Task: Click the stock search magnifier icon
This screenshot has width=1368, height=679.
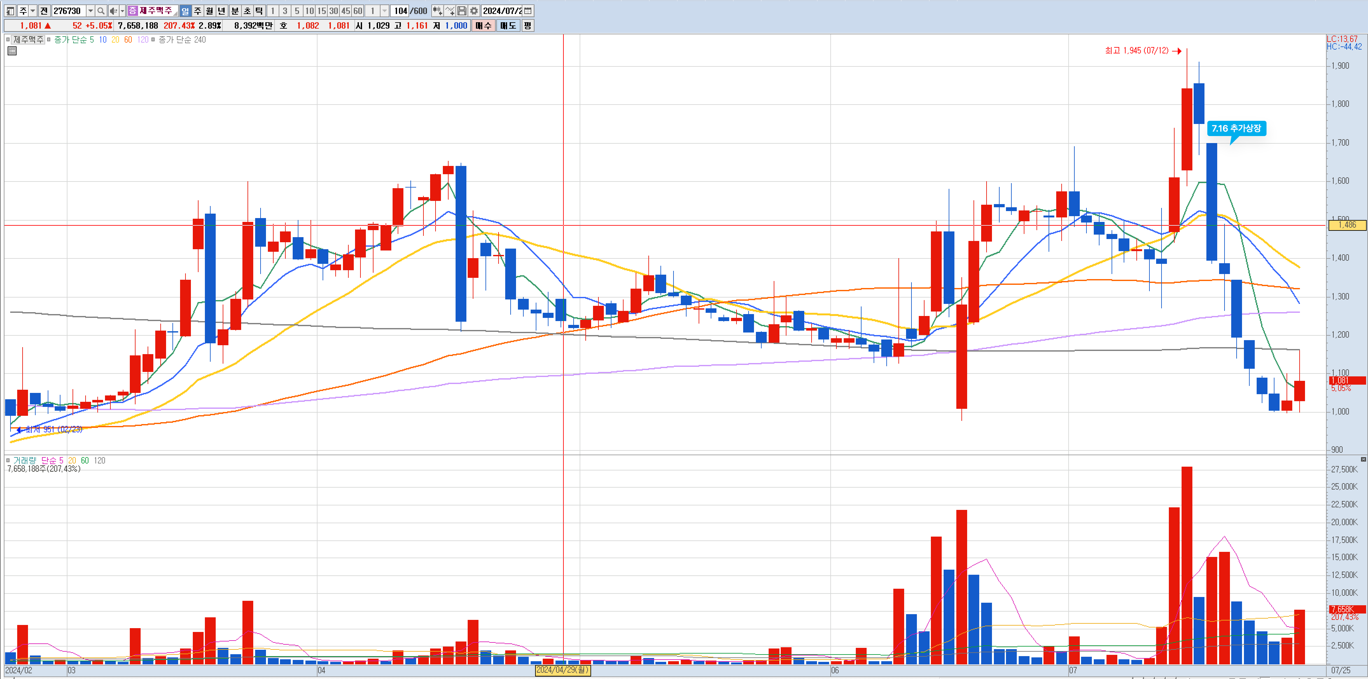Action: coord(101,10)
